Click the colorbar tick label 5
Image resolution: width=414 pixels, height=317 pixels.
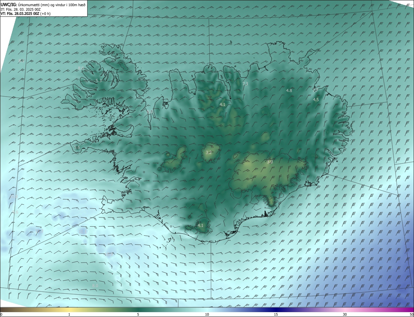coord(138,314)
